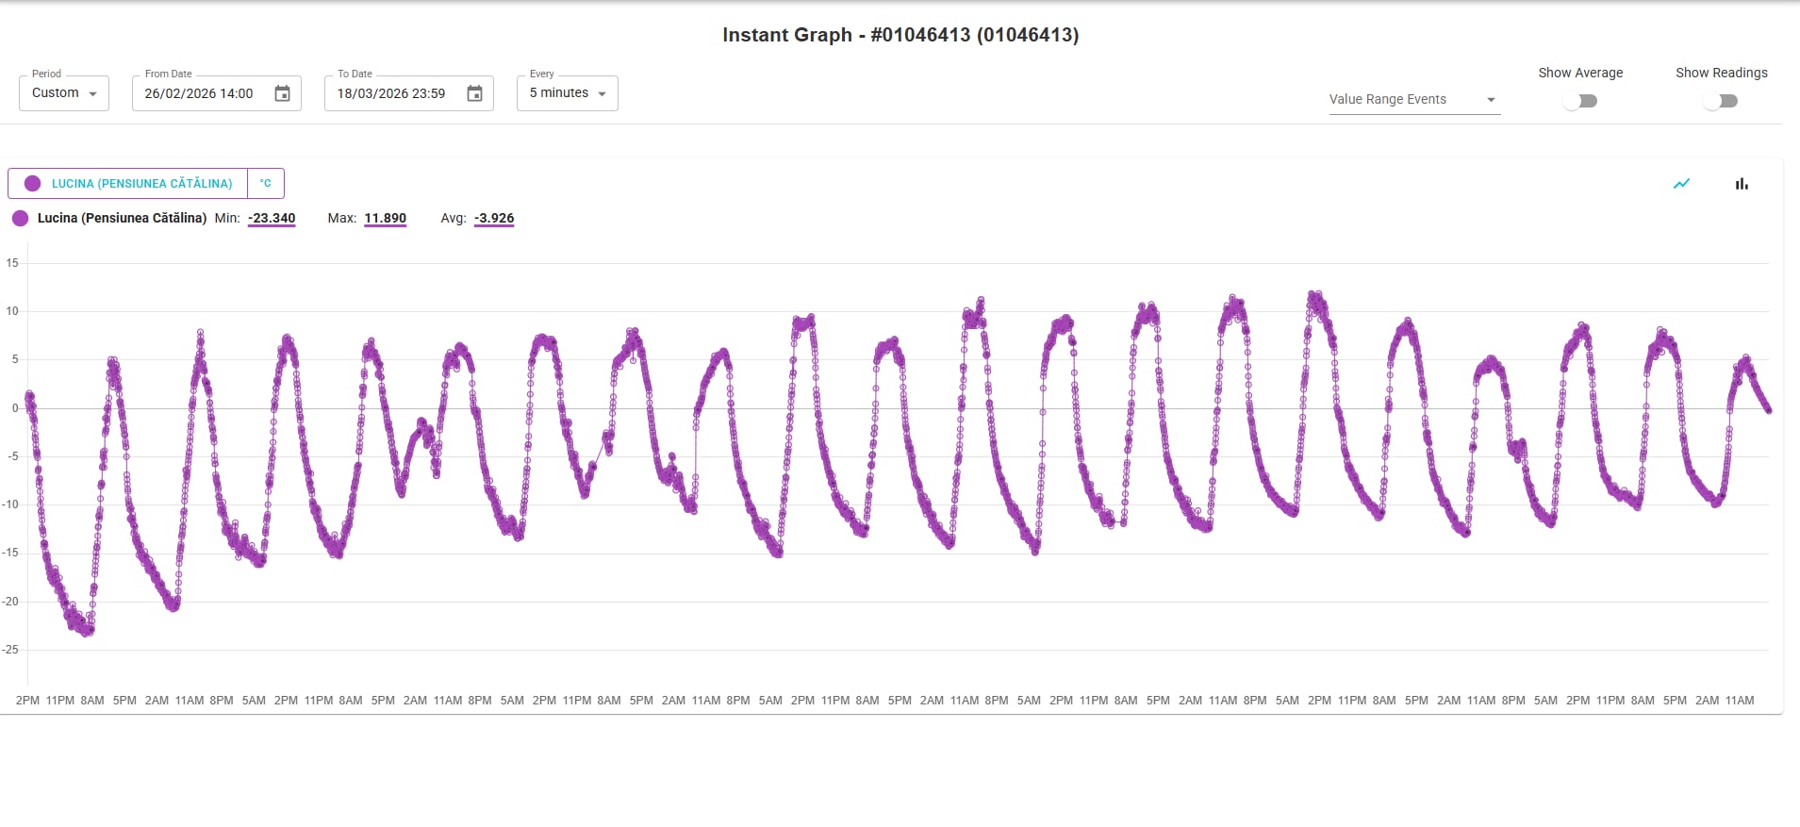This screenshot has height=827, width=1800.
Task: Open the Period Custom dropdown
Action: tap(64, 93)
